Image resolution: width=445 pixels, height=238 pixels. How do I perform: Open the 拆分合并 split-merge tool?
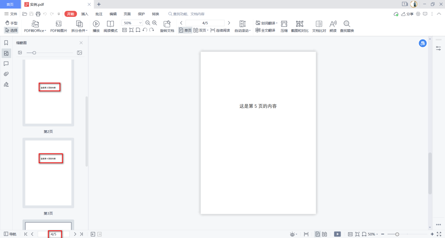(x=79, y=27)
